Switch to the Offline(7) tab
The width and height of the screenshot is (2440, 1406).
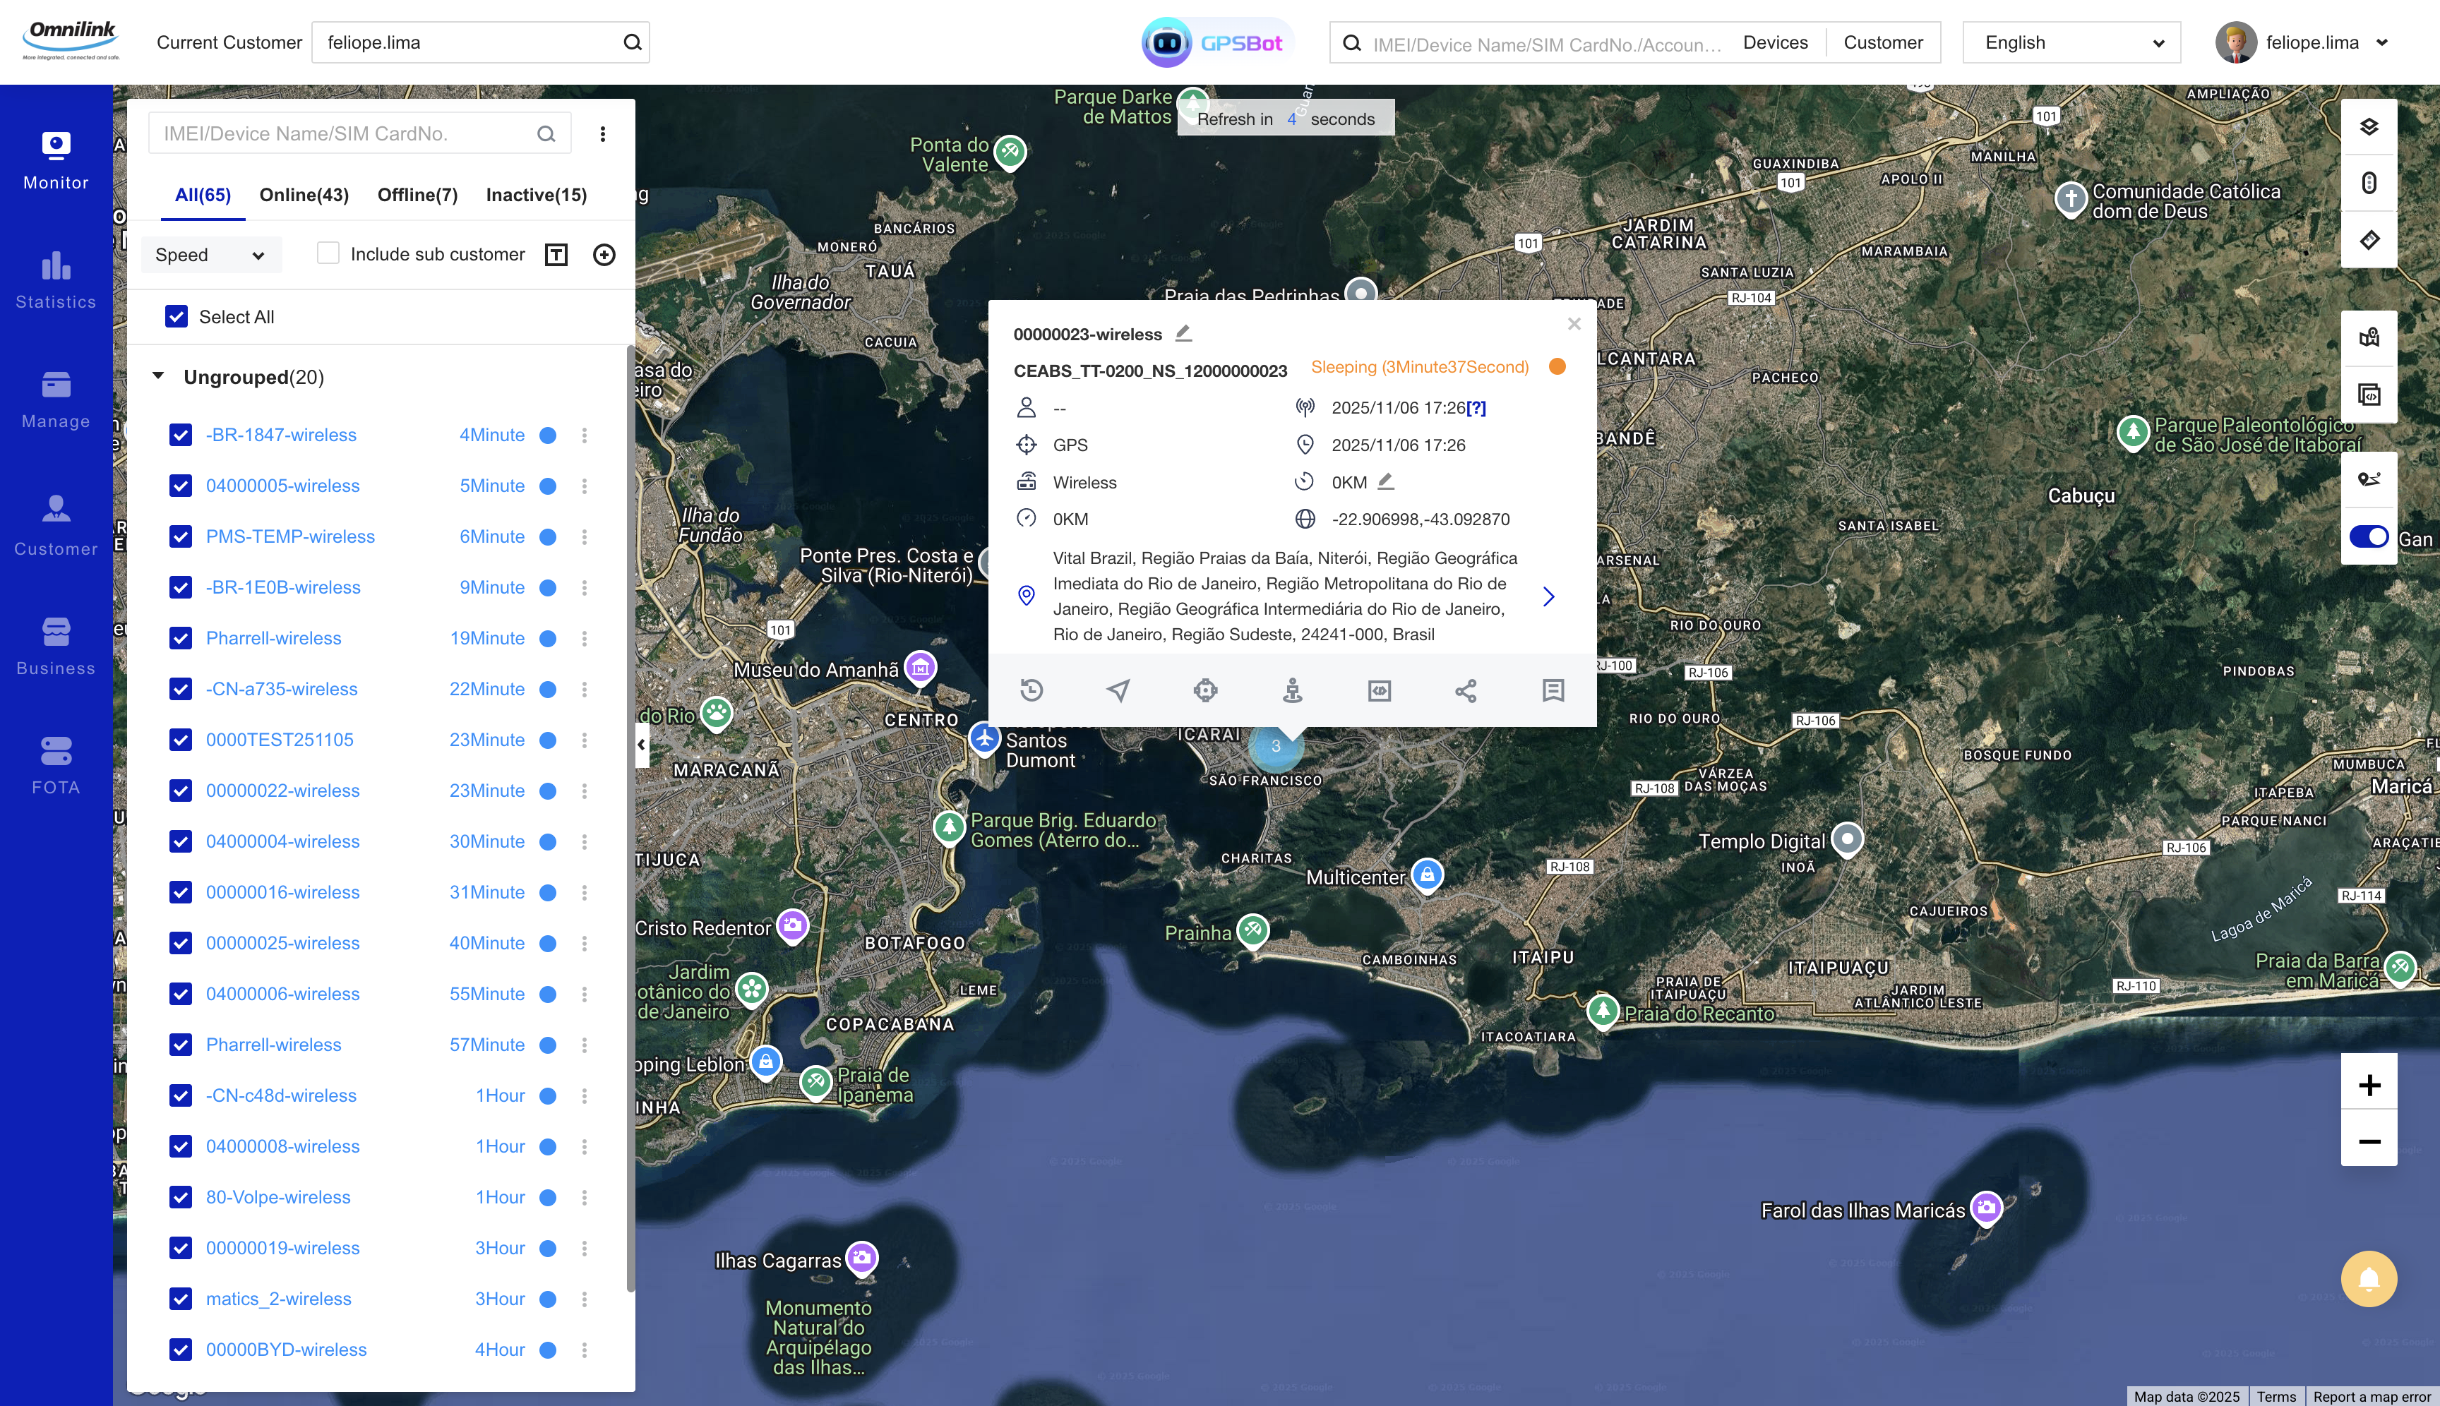pos(417,194)
